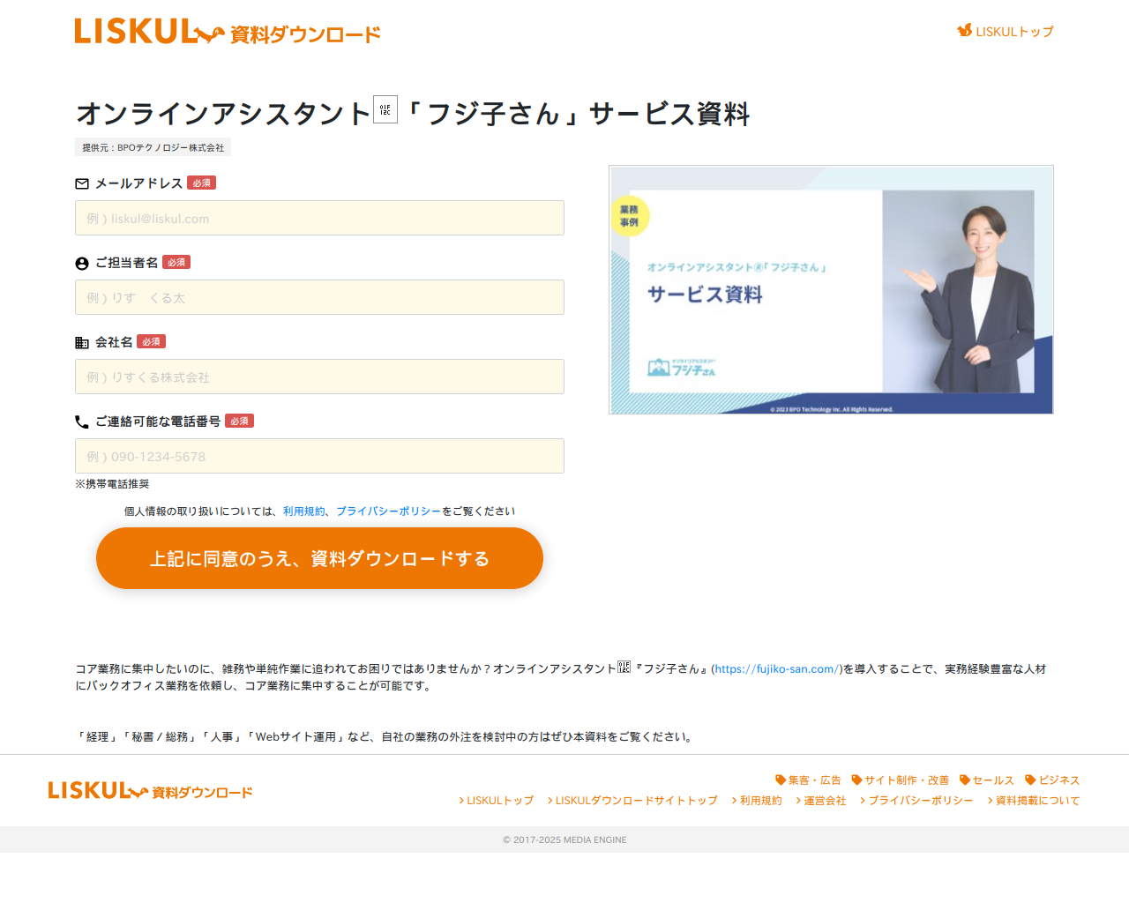
Task: Click the tag icon beside サイト制作・改善
Action: [856, 780]
